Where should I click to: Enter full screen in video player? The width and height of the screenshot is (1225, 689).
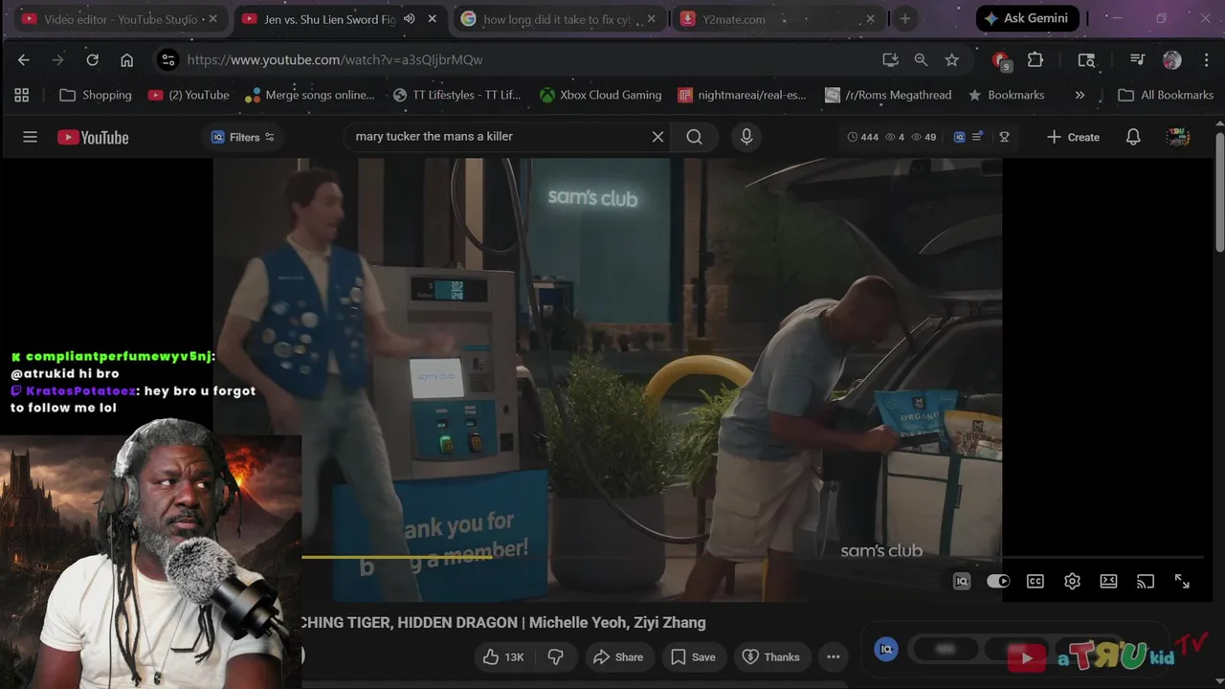[1182, 581]
